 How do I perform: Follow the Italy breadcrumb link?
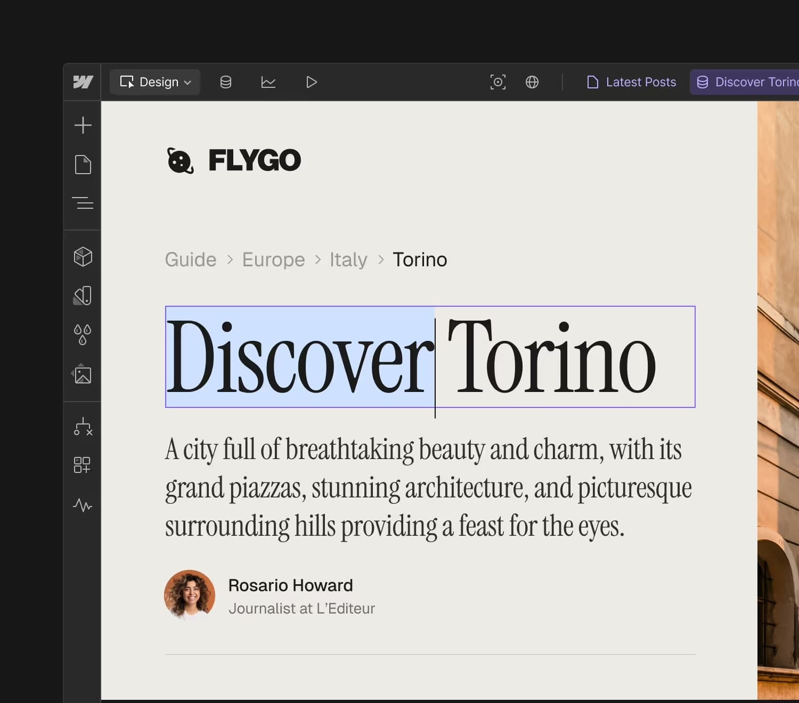(348, 260)
